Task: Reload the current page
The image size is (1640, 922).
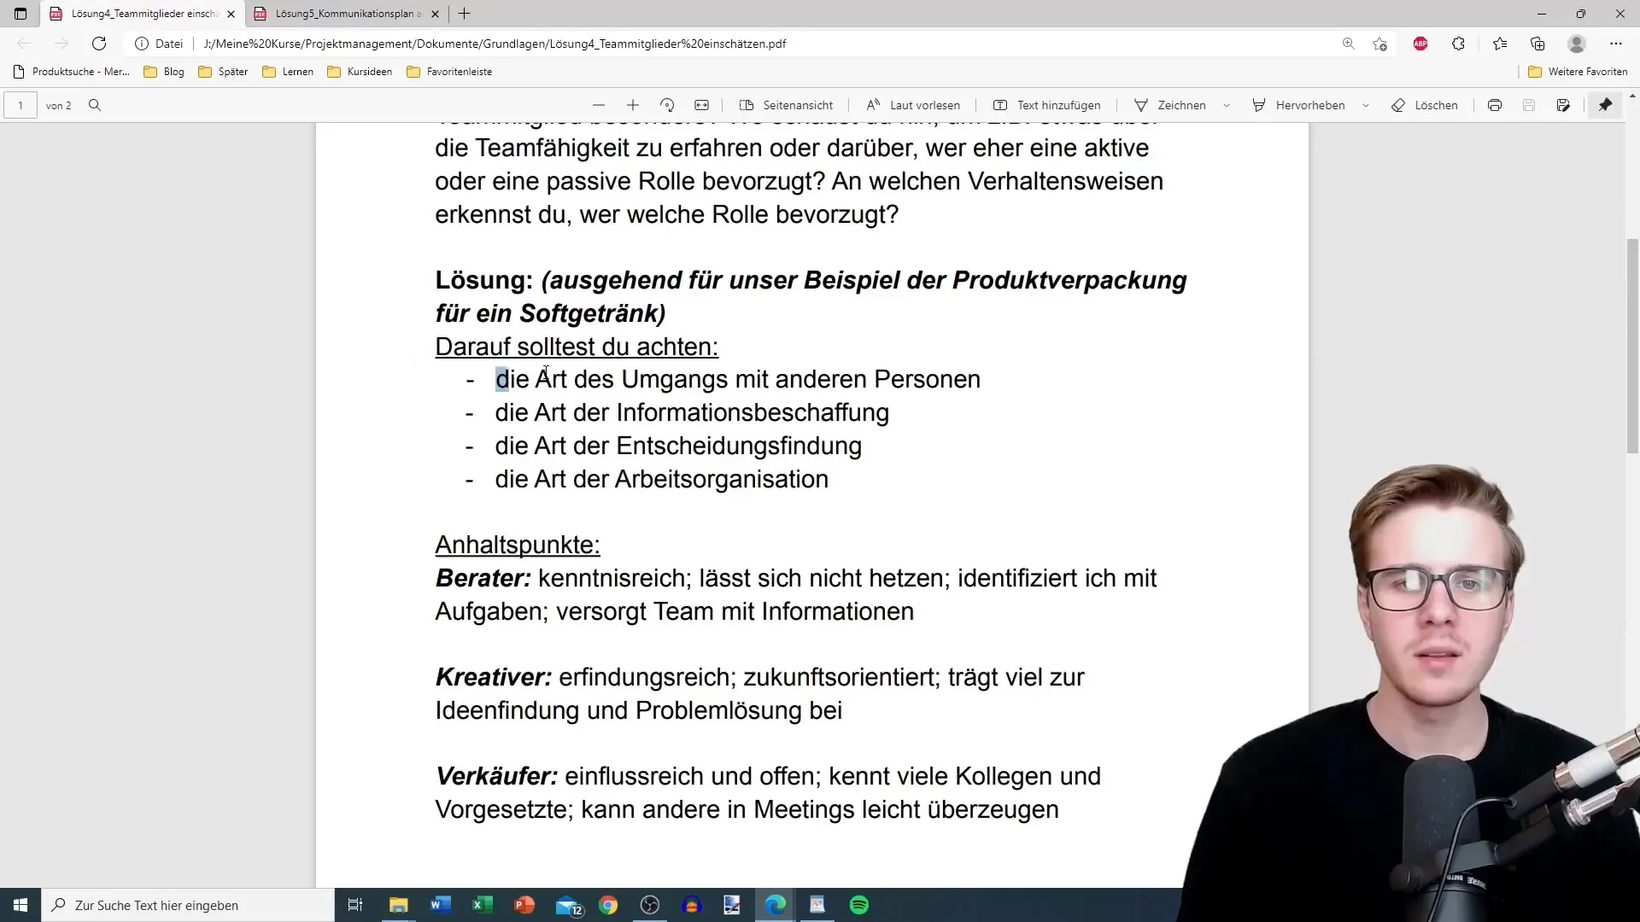Action: pyautogui.click(x=99, y=44)
